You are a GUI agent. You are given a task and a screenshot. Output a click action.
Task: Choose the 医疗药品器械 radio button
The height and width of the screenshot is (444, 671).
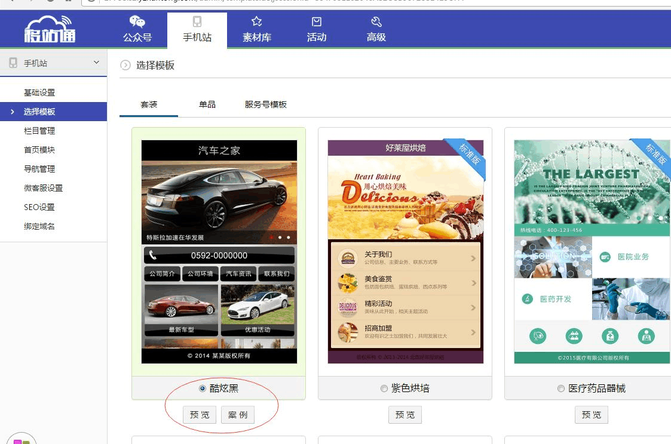pyautogui.click(x=560, y=388)
